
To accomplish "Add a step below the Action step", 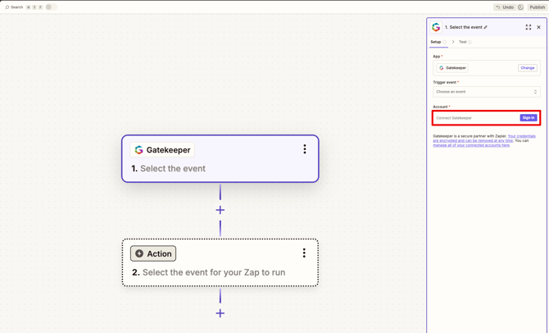I will tap(220, 313).
